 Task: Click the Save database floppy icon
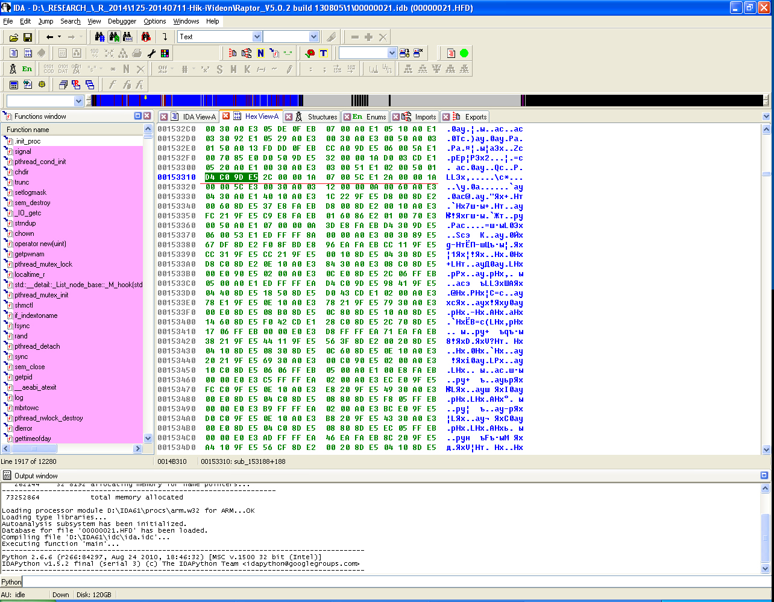(x=27, y=37)
